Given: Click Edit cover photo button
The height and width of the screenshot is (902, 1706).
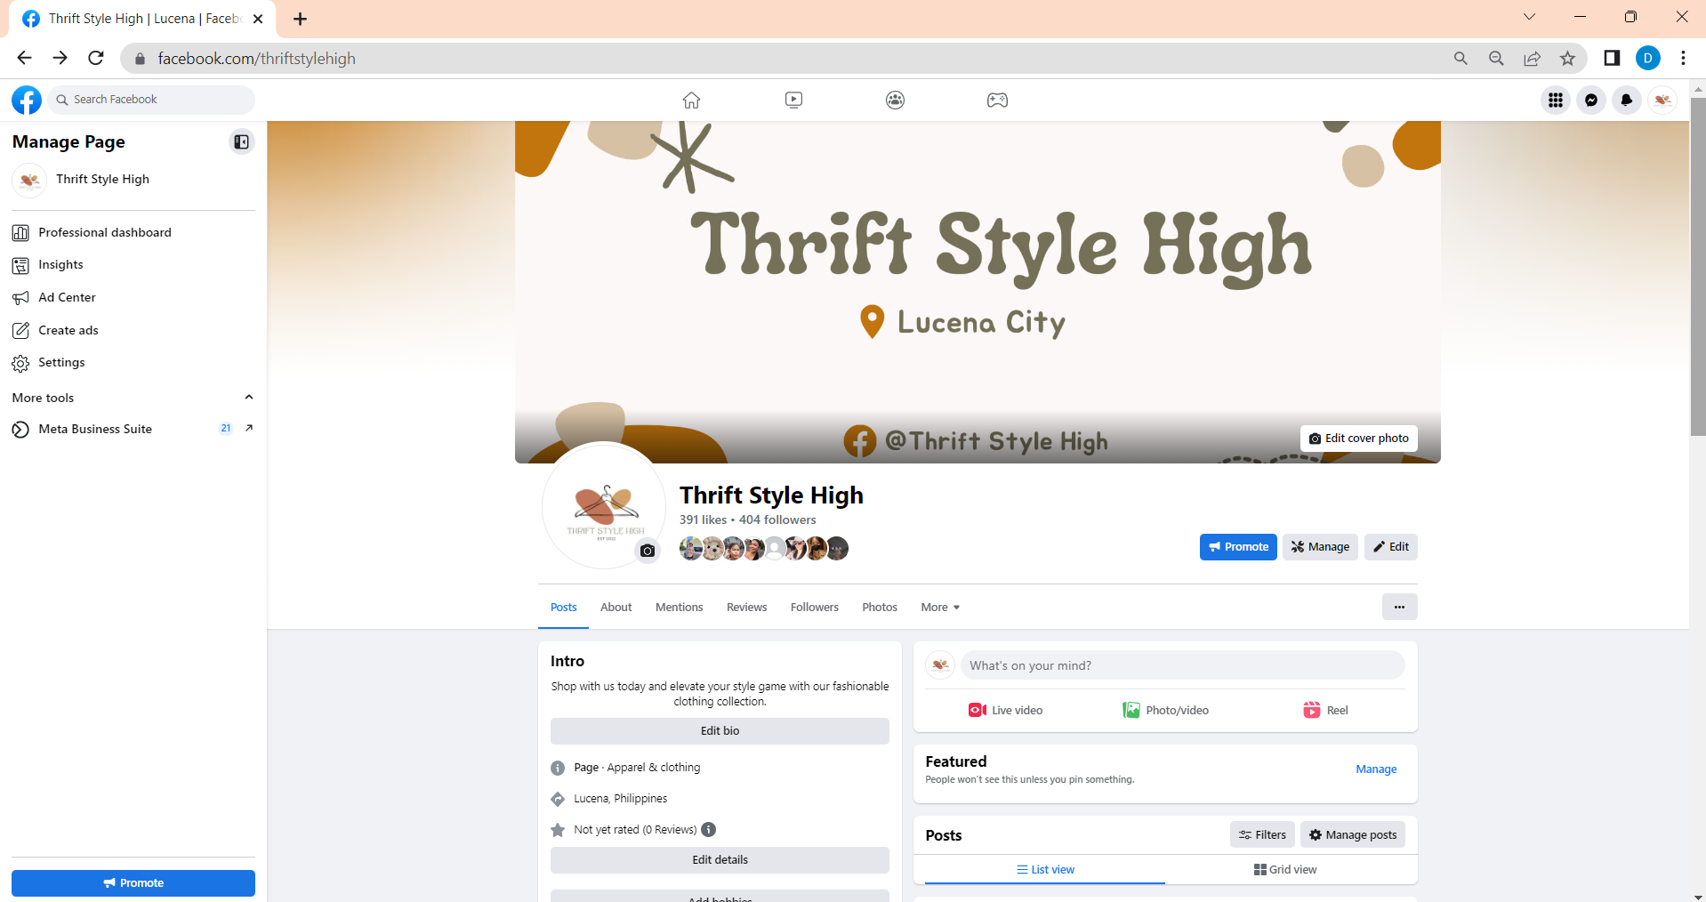Looking at the screenshot, I should (x=1358, y=439).
